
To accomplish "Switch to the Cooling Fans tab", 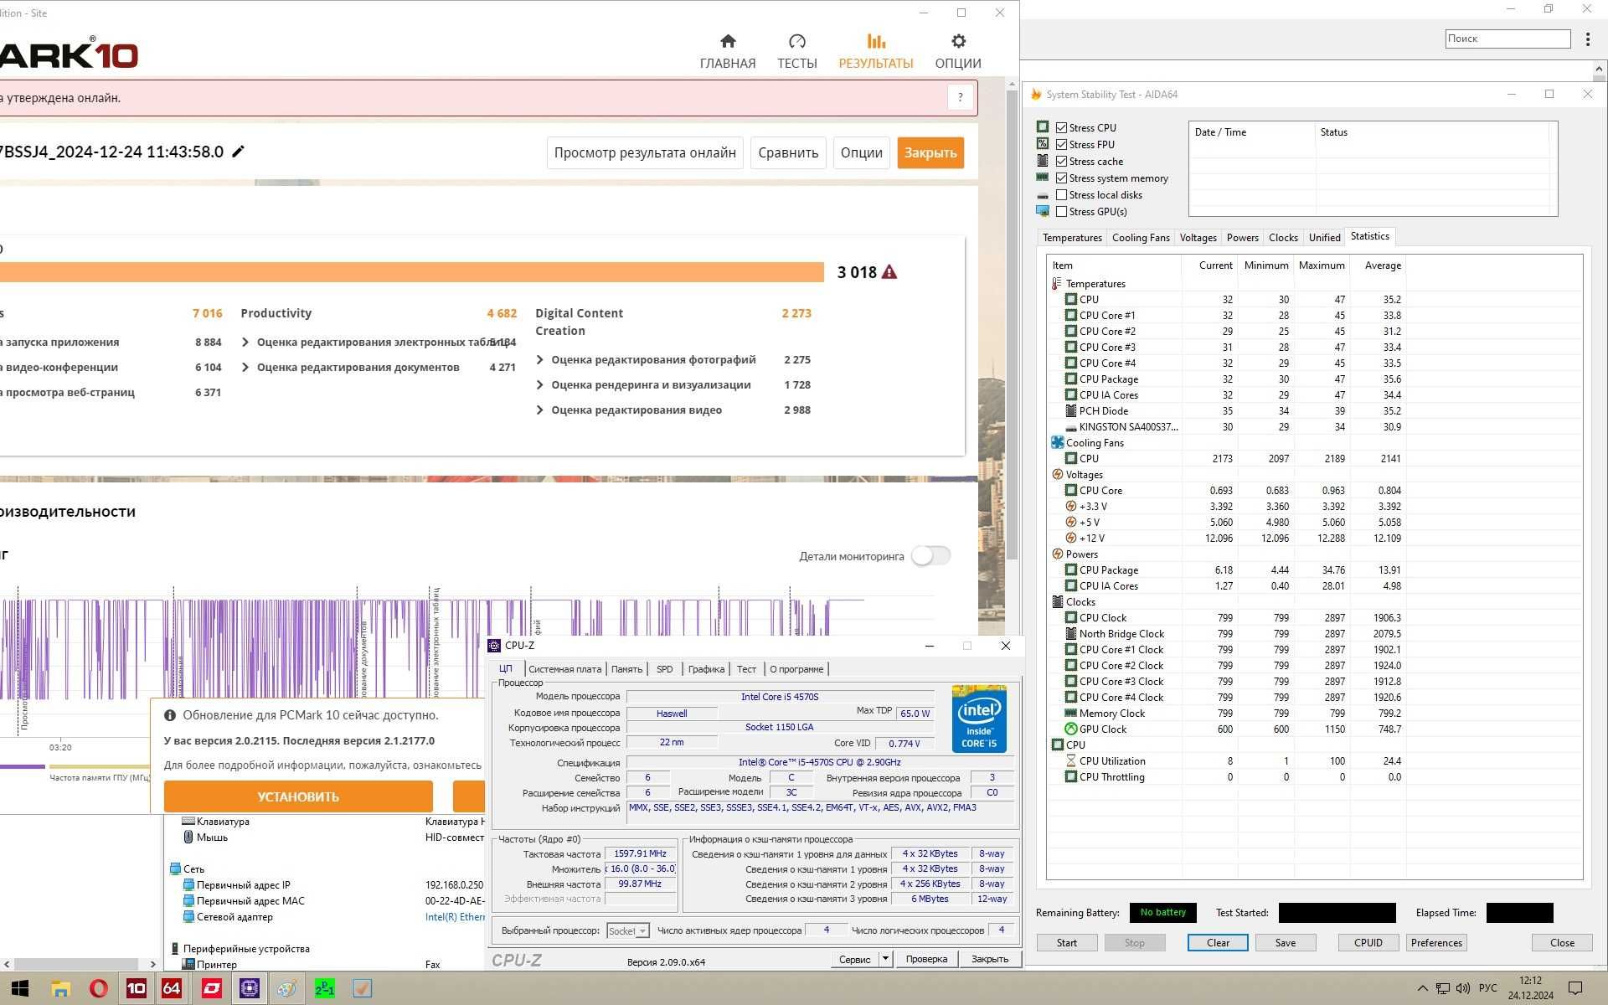I will click(x=1141, y=238).
